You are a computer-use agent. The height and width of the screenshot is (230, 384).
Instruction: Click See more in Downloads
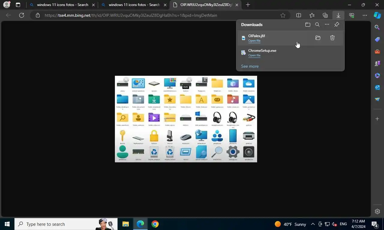point(250,66)
